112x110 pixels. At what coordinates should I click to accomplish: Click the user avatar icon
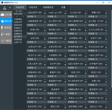pyautogui.click(x=5, y=8)
